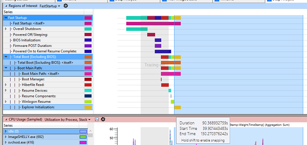Click Powered Off/Sleeping color swatch
307x145 pixels.
click(x=88, y=35)
